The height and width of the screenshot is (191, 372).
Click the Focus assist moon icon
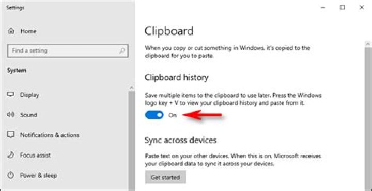click(11, 155)
